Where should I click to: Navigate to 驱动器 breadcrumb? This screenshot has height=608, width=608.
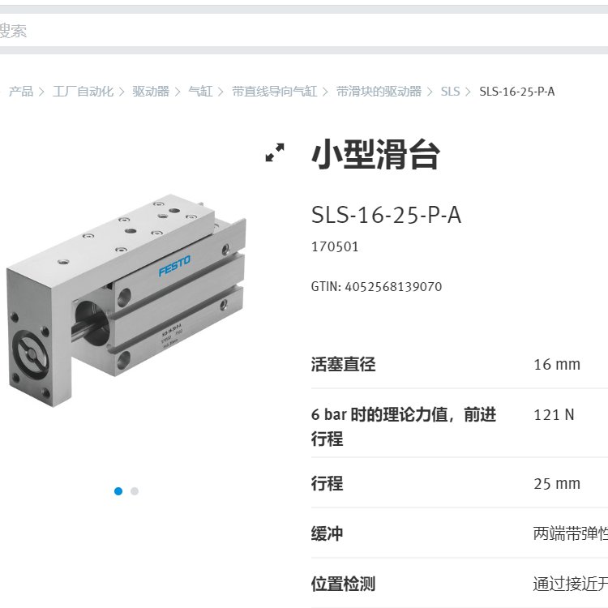click(151, 92)
